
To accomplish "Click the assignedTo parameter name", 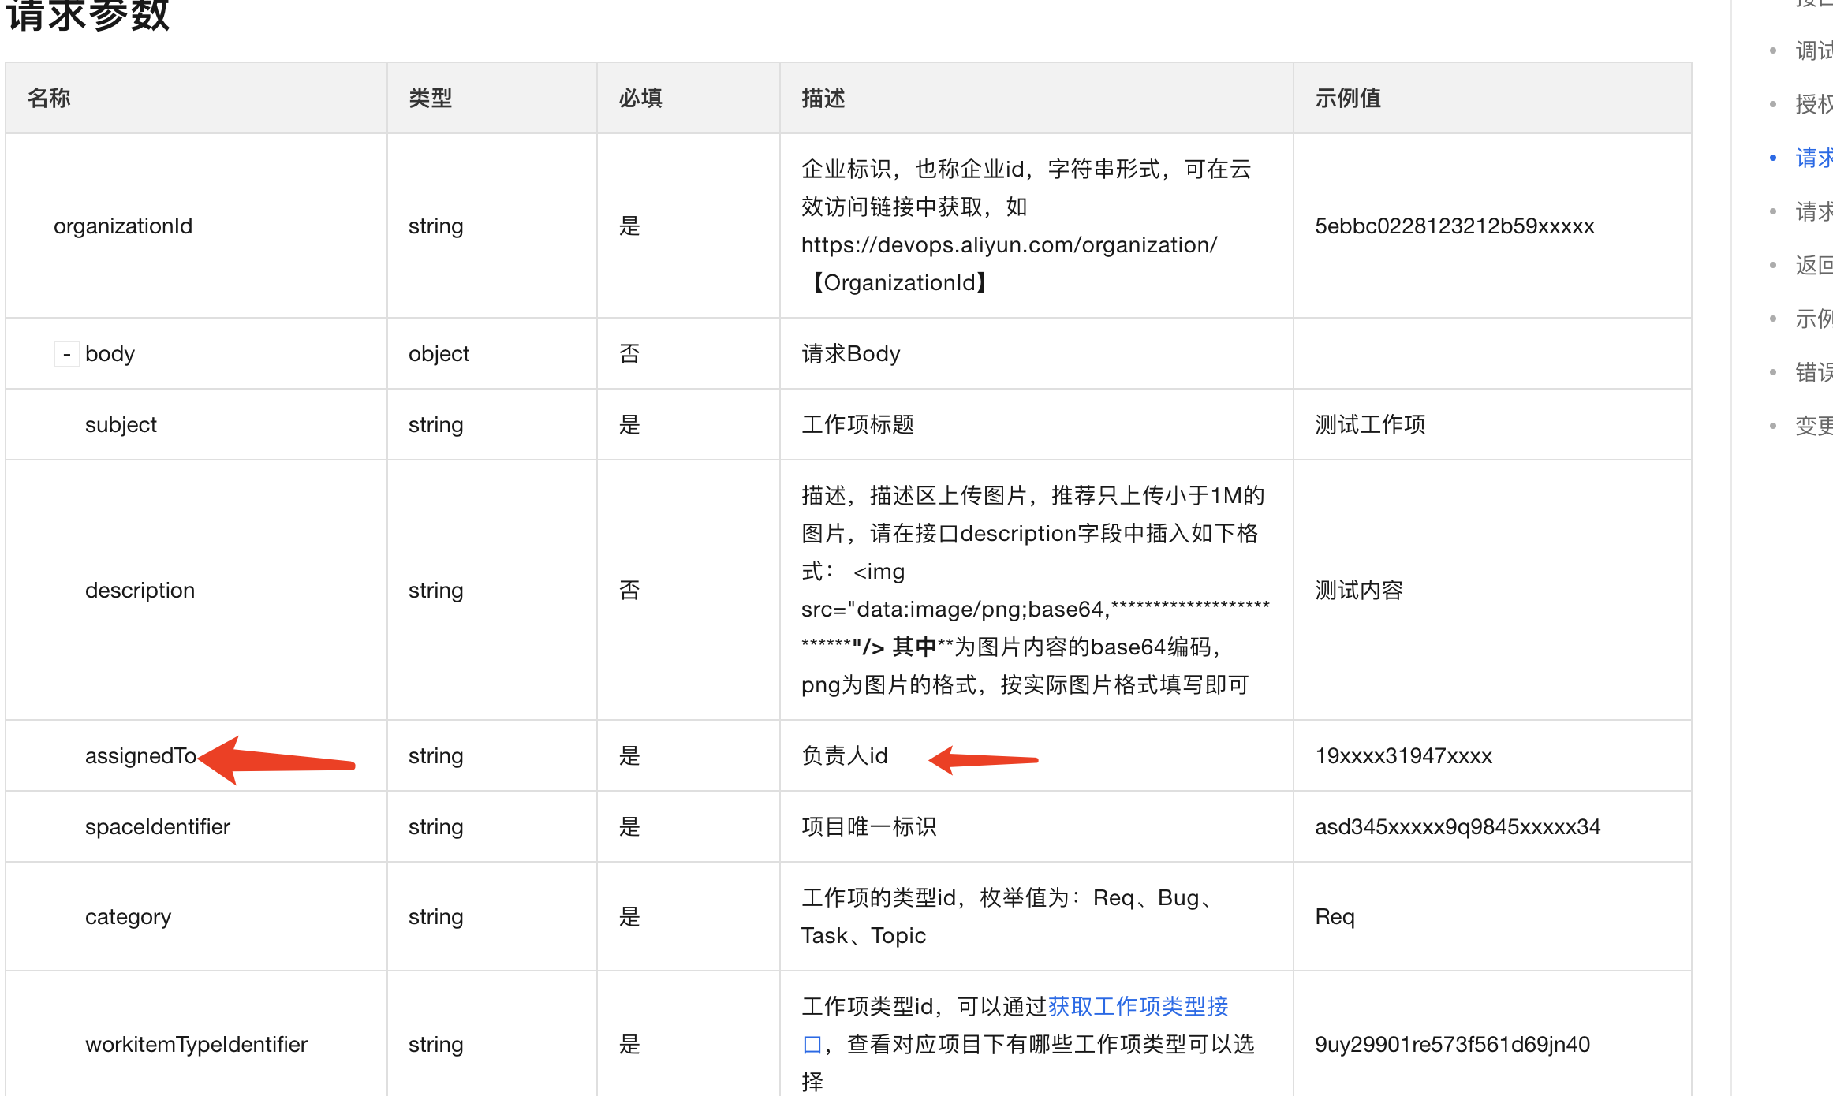I will pyautogui.click(x=140, y=756).
